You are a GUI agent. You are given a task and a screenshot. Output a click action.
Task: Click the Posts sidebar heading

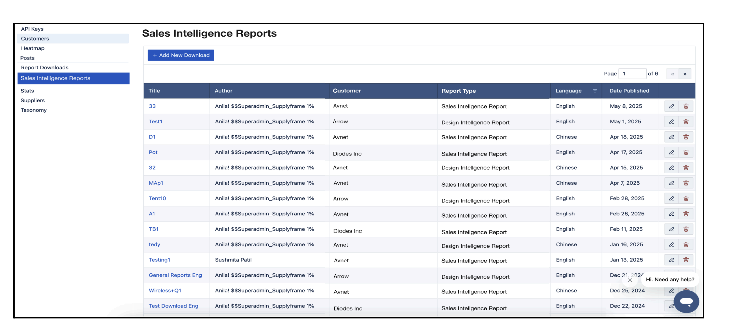27,58
